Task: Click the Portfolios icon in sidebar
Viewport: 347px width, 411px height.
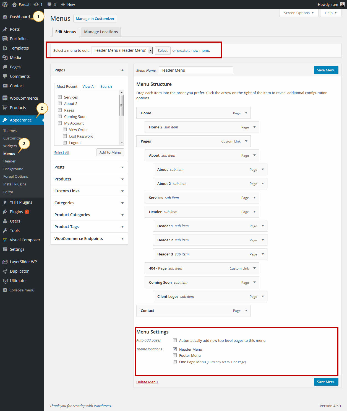Action: pyautogui.click(x=5, y=39)
